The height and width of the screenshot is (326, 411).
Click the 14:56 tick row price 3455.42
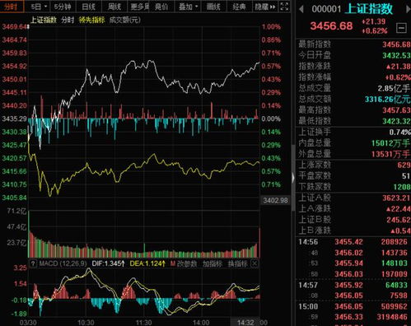click(x=348, y=242)
